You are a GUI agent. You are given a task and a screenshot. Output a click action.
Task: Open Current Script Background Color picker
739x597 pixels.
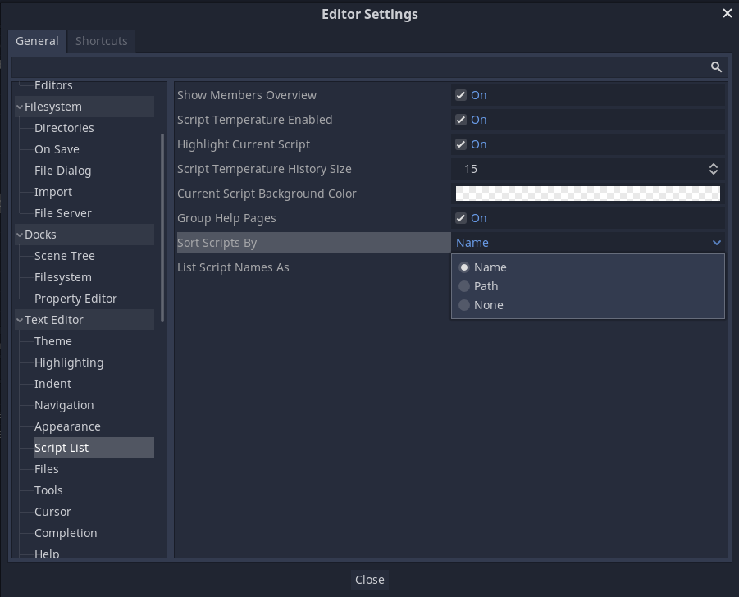pos(588,194)
